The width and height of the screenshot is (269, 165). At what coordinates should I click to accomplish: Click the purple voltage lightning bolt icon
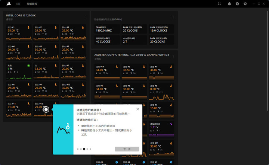coord(171,124)
